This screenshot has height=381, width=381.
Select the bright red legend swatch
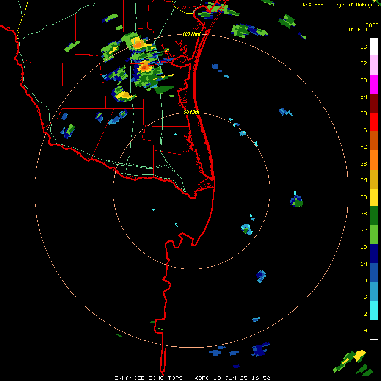(x=374, y=122)
